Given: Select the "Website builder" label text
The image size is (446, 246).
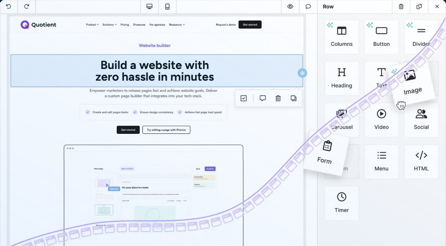Looking at the screenshot, I should pos(155,45).
